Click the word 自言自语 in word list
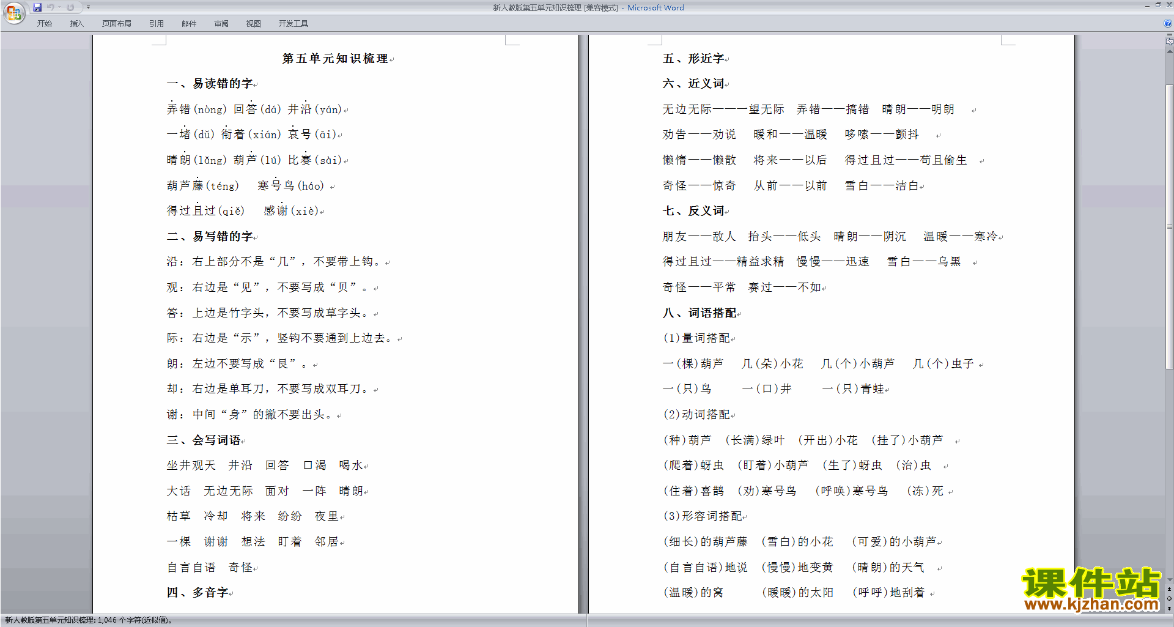 (191, 567)
